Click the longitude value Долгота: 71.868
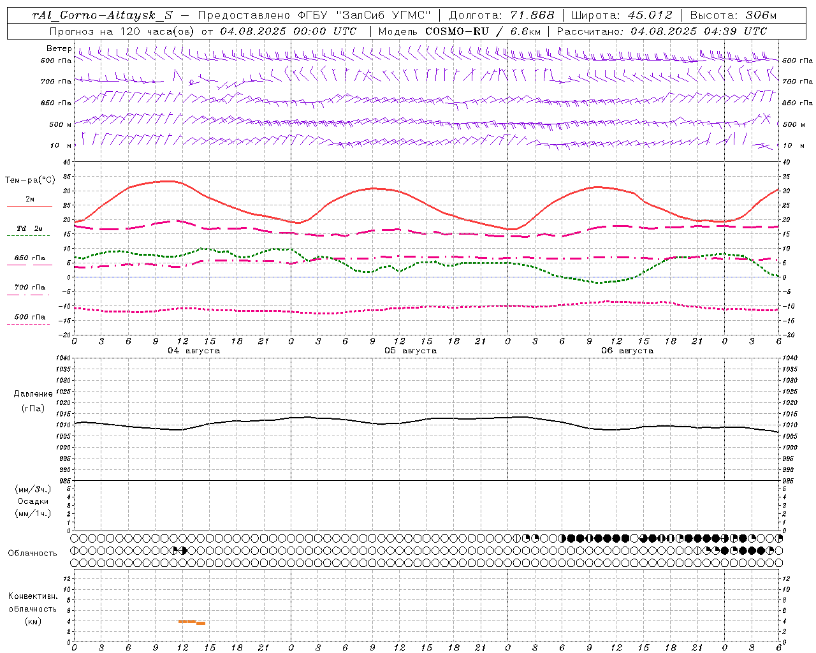Screen dimensions: 816x653 (502, 15)
